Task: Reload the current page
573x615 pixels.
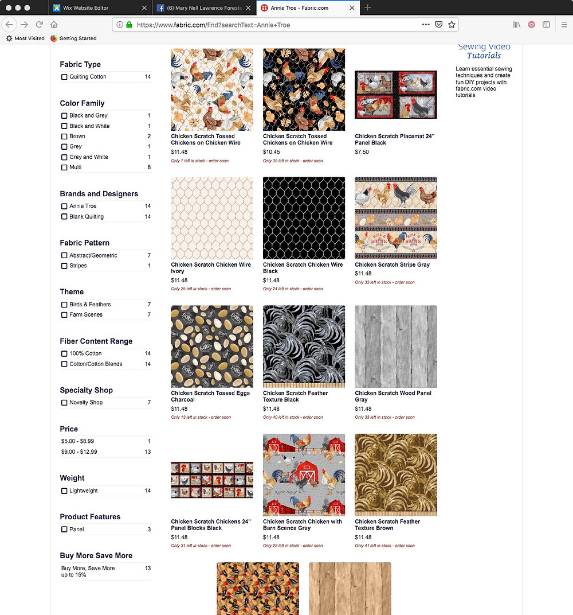Action: (x=39, y=25)
